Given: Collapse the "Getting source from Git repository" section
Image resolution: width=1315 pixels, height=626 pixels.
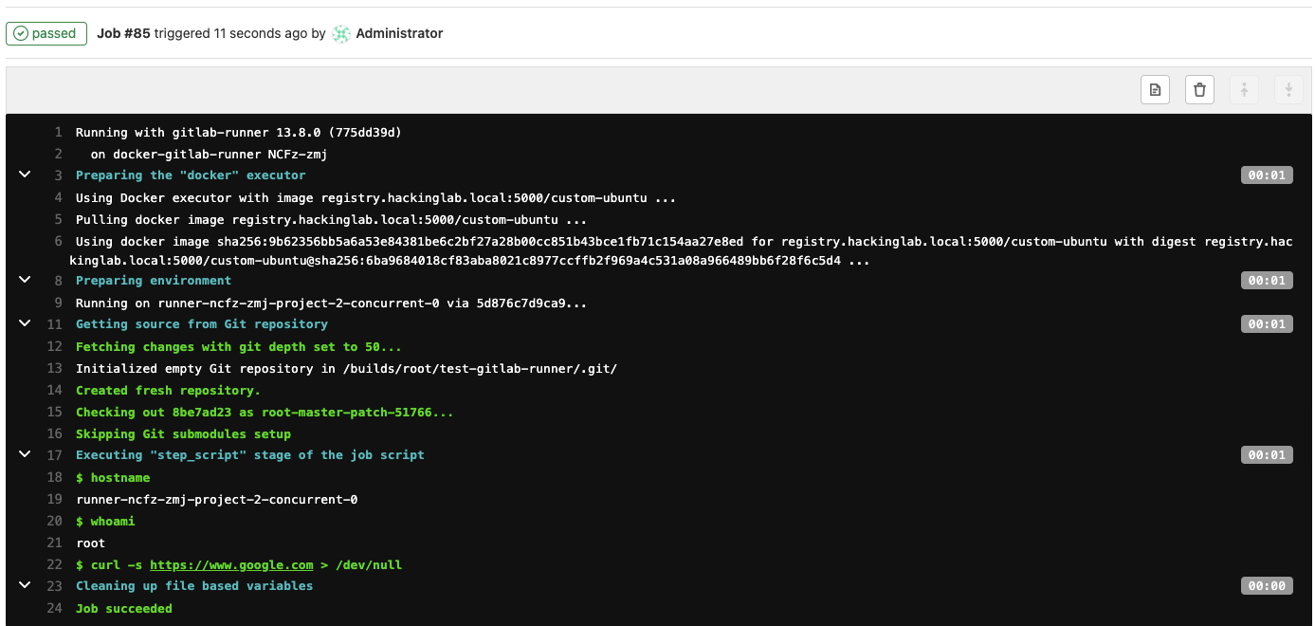Looking at the screenshot, I should 24,323.
